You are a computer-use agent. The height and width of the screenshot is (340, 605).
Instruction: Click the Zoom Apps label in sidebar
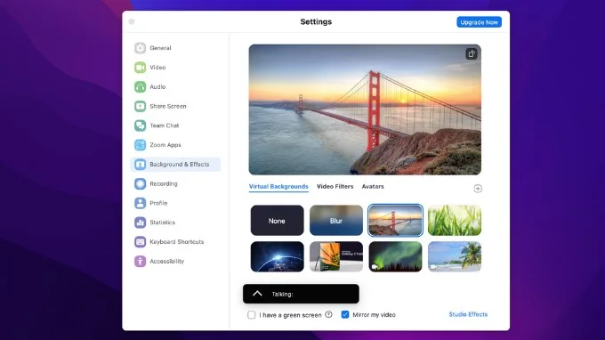(x=165, y=145)
